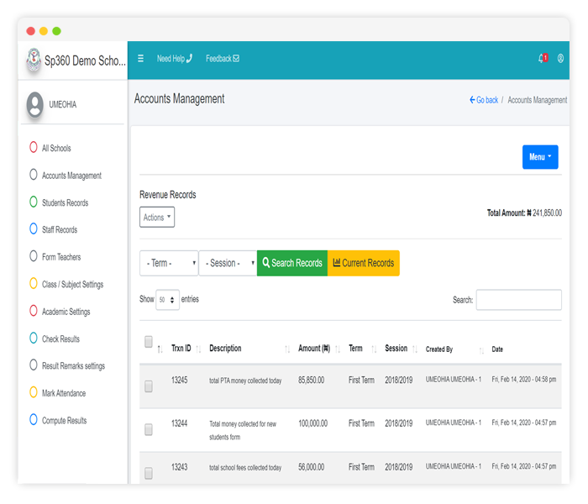Toggle the select-all checkbox in table header
Viewport: 588px width, 504px height.
click(x=149, y=342)
